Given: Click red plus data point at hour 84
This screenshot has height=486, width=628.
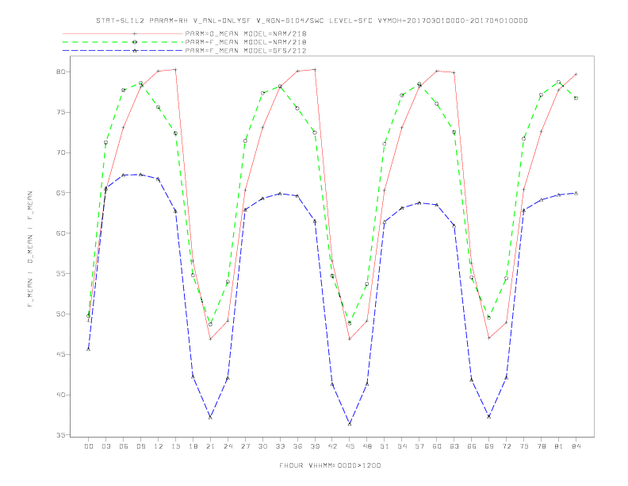Looking at the screenshot, I should pos(576,74).
